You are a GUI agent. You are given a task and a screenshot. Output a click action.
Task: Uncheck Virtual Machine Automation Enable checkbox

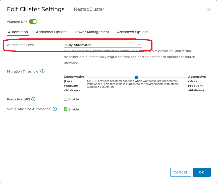(66, 109)
